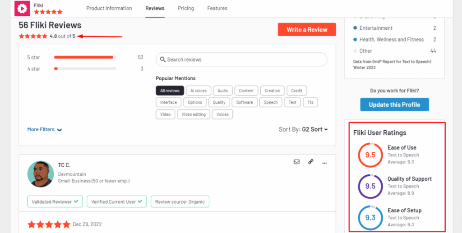Viewport: 462px width, 233px height.
Task: Go to the Pricing tab
Action: point(185,8)
